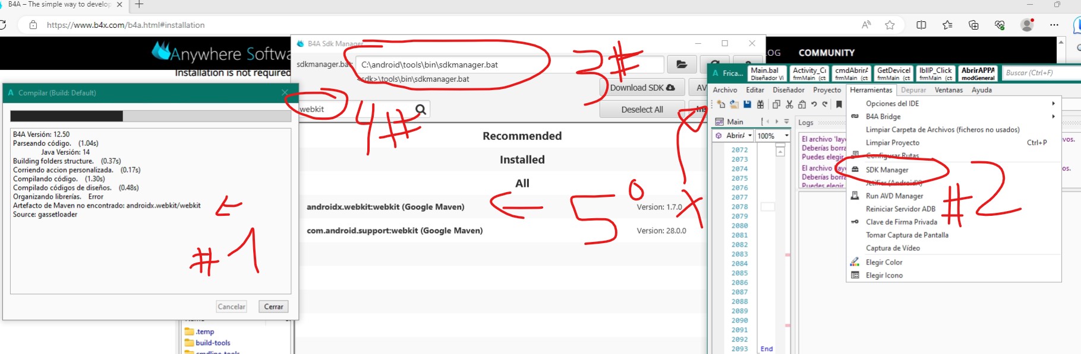Choose Elegir Color menu item

[954, 262]
